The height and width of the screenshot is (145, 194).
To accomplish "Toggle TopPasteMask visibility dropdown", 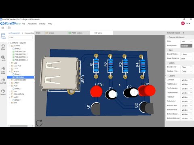I will click(186, 93).
